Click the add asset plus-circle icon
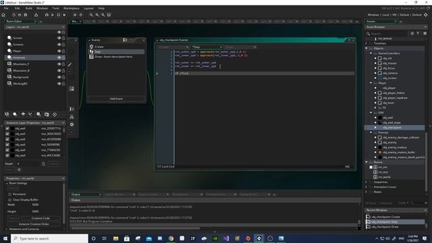 point(412,33)
